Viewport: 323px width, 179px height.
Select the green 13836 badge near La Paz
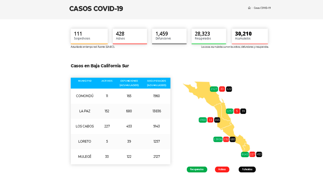coord(218,139)
